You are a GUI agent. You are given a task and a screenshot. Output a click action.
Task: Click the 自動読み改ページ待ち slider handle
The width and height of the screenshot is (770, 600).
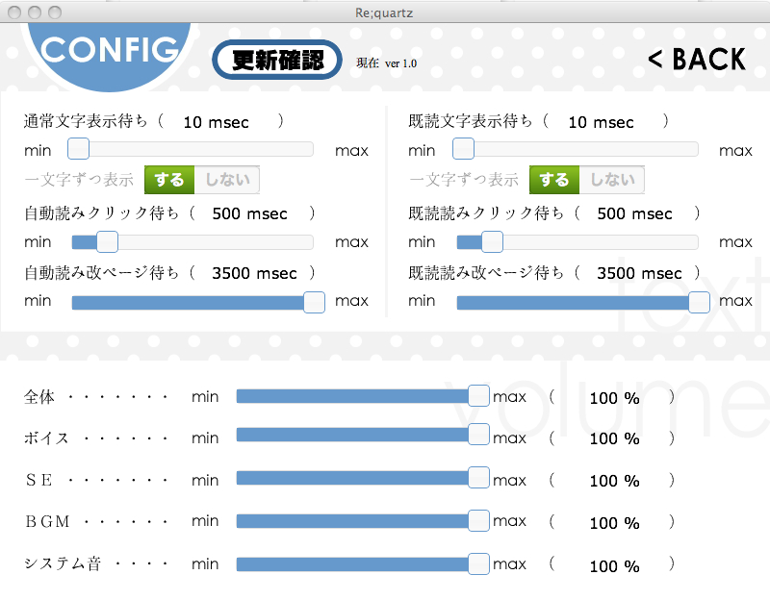click(314, 302)
